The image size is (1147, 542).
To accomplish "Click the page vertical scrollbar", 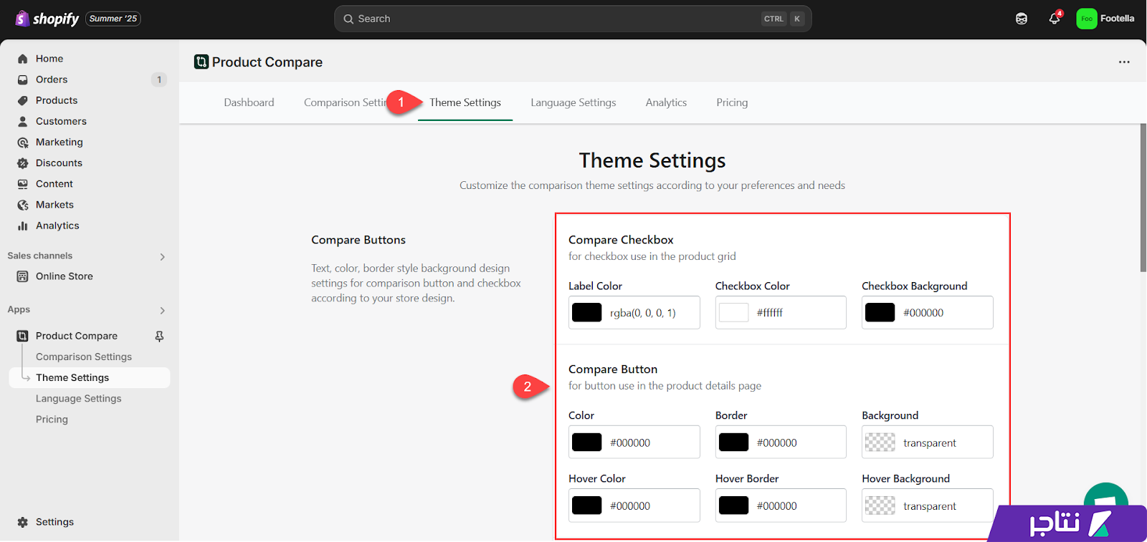I will click(1143, 198).
